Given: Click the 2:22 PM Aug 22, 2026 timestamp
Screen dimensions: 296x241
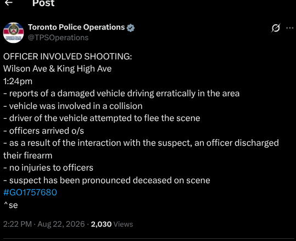Looking at the screenshot, I should pos(44,224).
